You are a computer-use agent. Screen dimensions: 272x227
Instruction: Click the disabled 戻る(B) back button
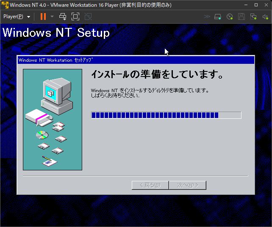click(x=150, y=185)
